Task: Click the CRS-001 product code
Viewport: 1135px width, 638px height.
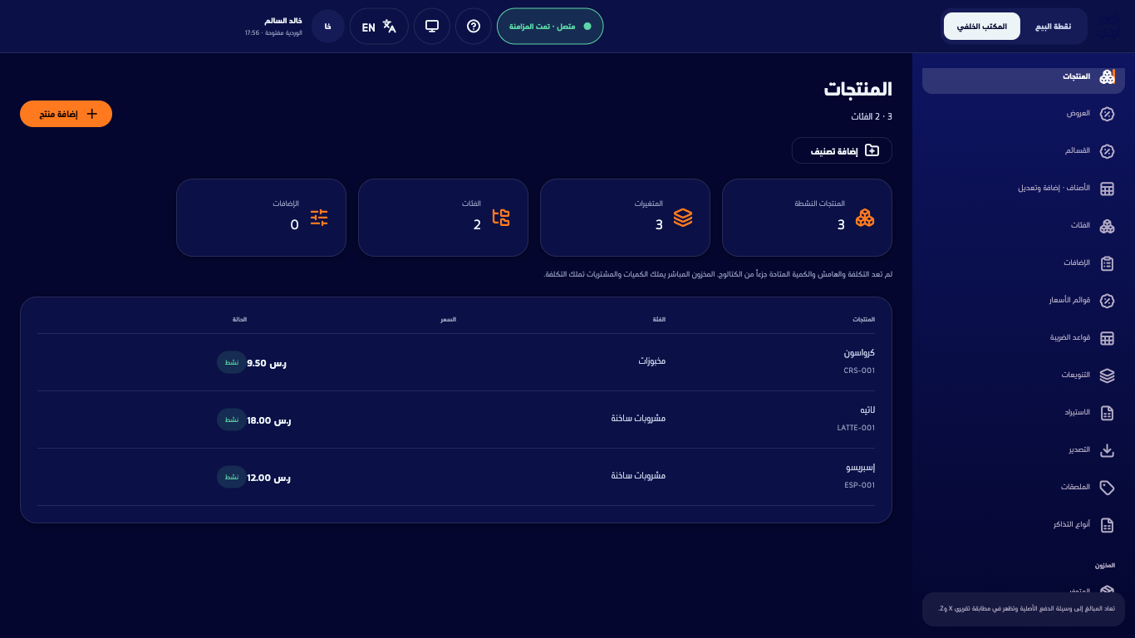Action: click(x=859, y=371)
